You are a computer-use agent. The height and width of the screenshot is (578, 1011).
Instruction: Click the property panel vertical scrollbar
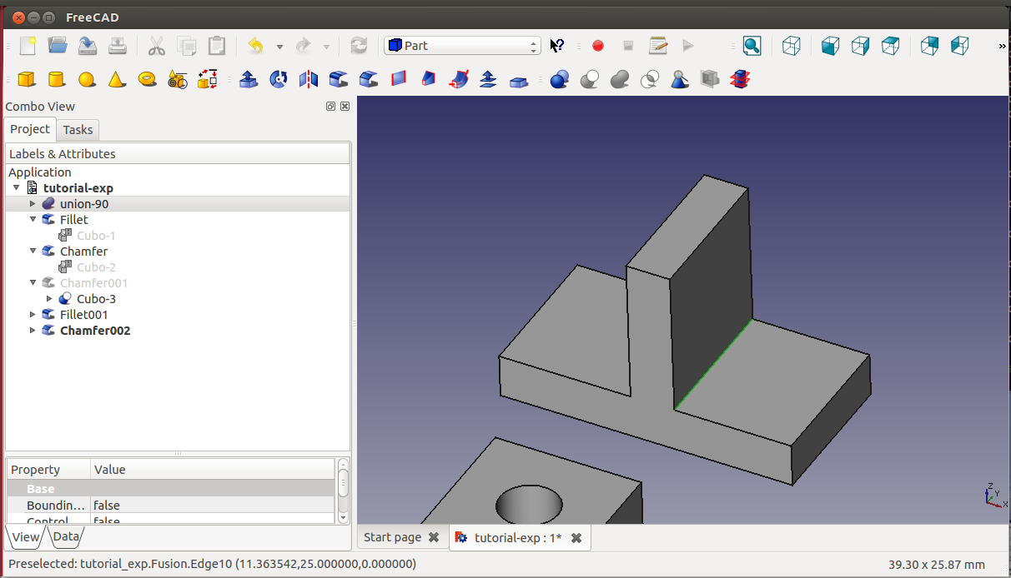[x=343, y=483]
